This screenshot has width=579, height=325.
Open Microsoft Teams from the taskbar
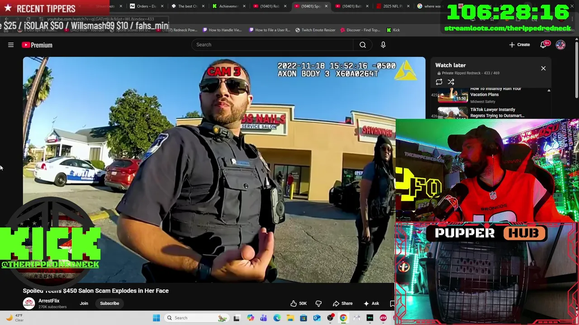pyautogui.click(x=263, y=318)
